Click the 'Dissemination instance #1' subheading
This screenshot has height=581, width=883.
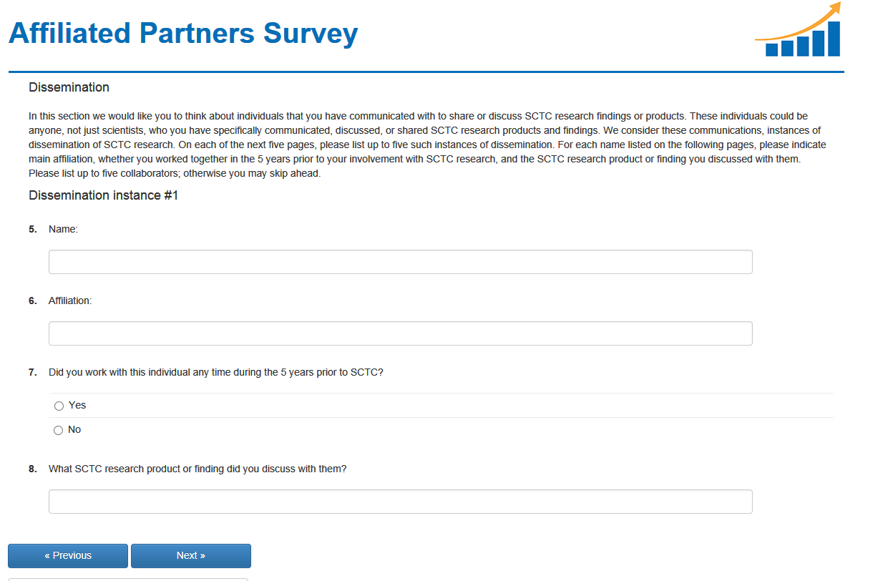point(103,195)
